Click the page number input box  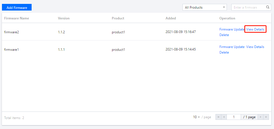[x=234, y=117]
